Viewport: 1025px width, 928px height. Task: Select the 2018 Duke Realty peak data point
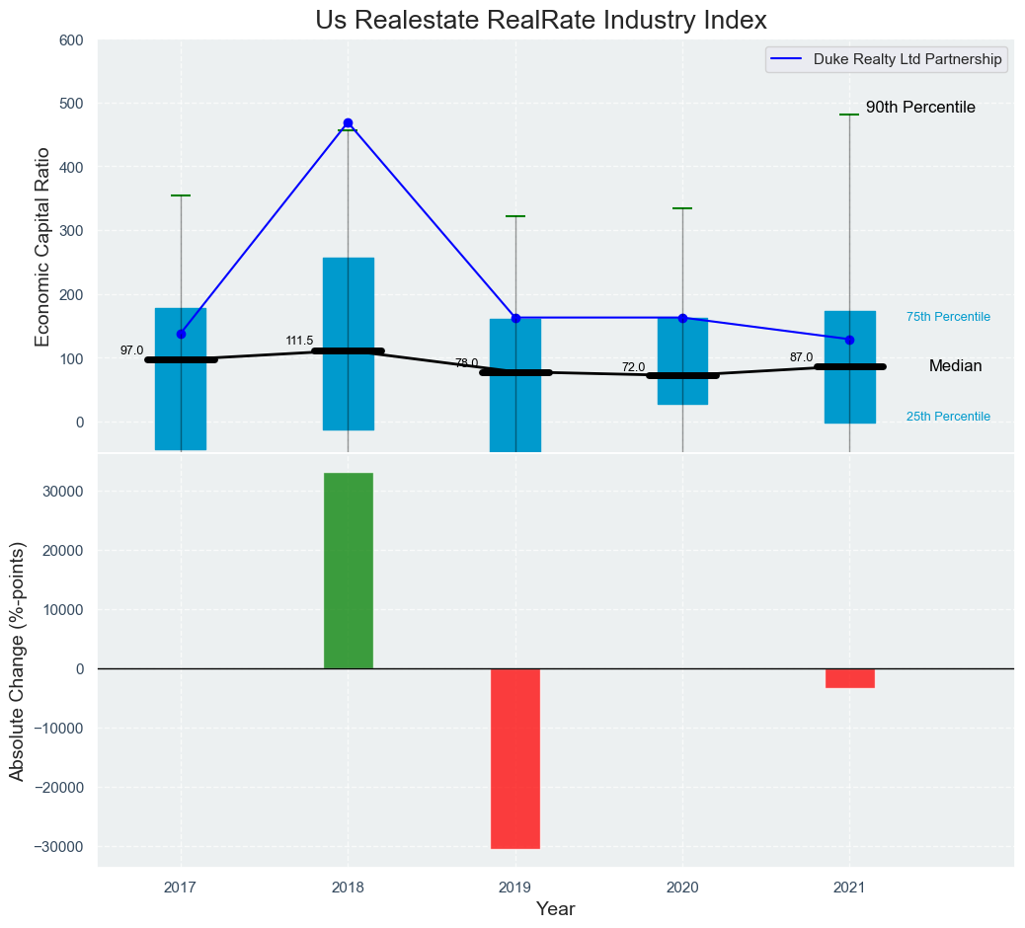[x=348, y=123]
